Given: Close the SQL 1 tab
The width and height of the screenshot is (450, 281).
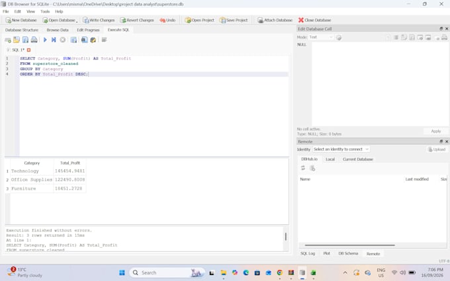Looking at the screenshot, I should click(x=28, y=50).
